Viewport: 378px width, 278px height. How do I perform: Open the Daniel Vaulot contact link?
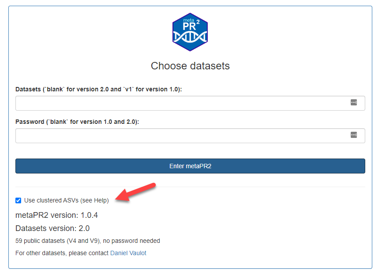coord(128,253)
